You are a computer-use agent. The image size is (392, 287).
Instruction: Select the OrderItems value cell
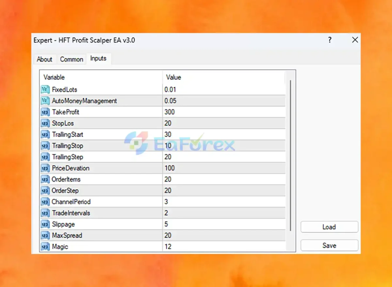[x=224, y=179]
